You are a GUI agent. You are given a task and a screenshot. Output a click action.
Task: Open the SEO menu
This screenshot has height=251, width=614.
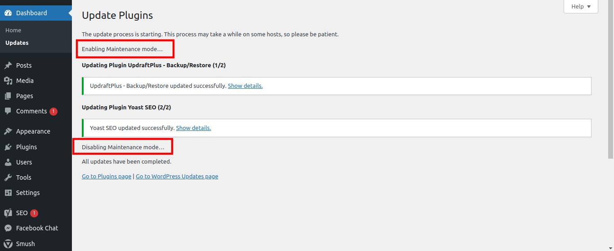[x=36, y=213]
